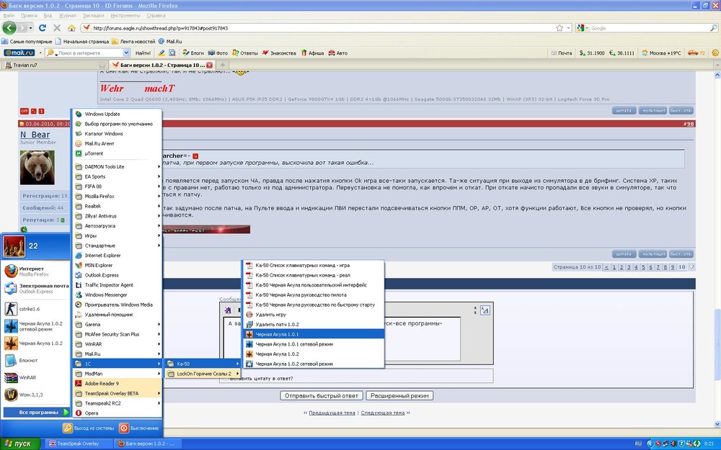
Task: Open Почта in Mail.ru toolbar
Action: 562,53
